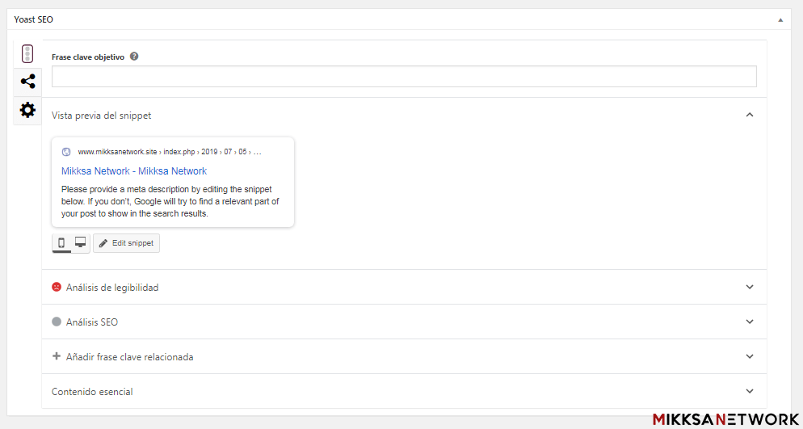Expand Análisis de legibilidad with its chevron
This screenshot has width=803, height=429.
750,287
